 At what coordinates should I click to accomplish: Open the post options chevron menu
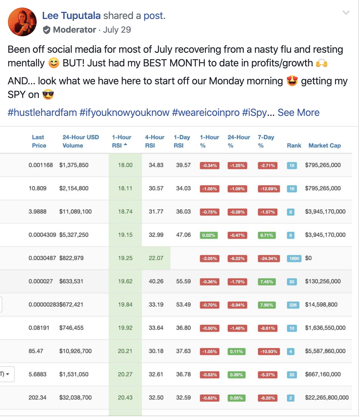point(346,13)
